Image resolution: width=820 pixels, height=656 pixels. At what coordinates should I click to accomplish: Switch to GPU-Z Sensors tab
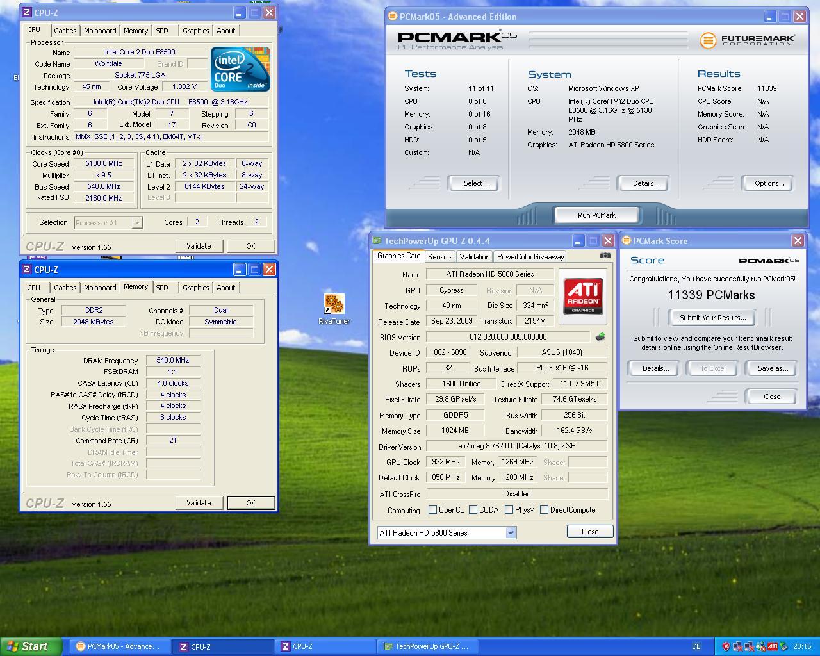pos(440,256)
